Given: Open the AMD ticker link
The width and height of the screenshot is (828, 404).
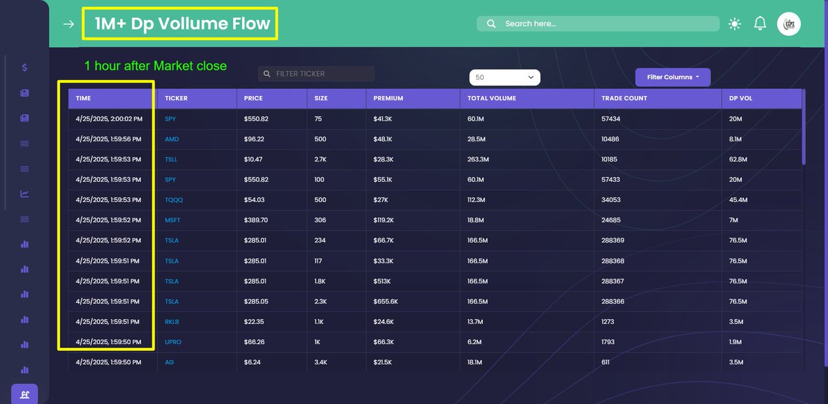Looking at the screenshot, I should tap(172, 139).
